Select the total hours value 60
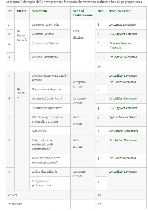The image size is (148, 211). (100, 204)
